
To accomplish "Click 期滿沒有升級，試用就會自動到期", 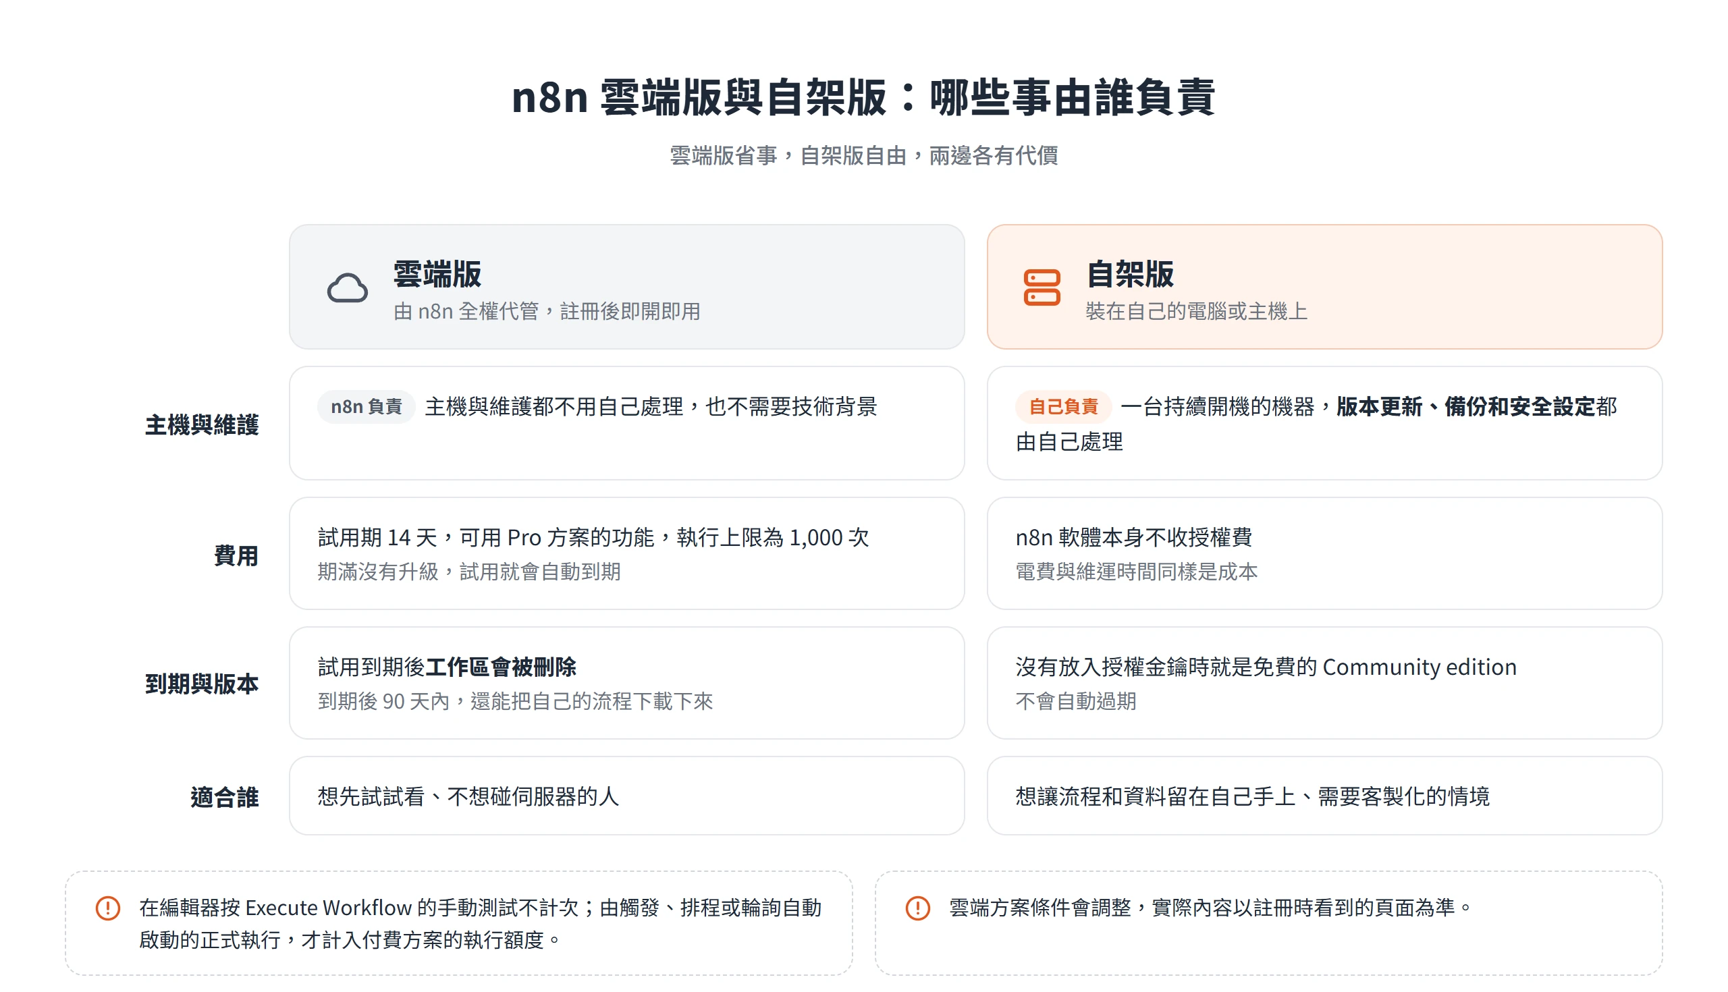I will [469, 572].
